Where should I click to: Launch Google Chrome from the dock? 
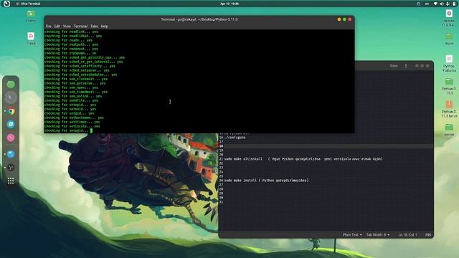(x=11, y=112)
